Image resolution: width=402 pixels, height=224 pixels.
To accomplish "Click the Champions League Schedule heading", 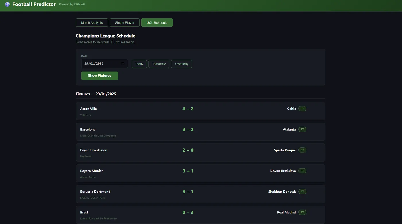I will pyautogui.click(x=105, y=36).
